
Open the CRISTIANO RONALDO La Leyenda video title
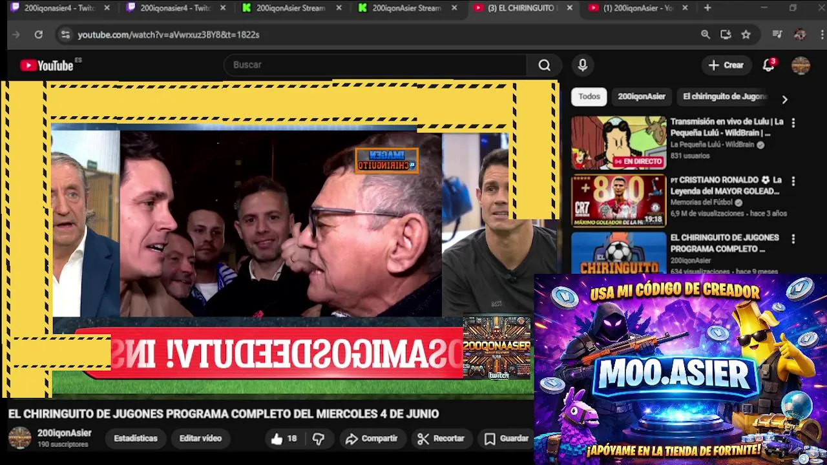726,185
